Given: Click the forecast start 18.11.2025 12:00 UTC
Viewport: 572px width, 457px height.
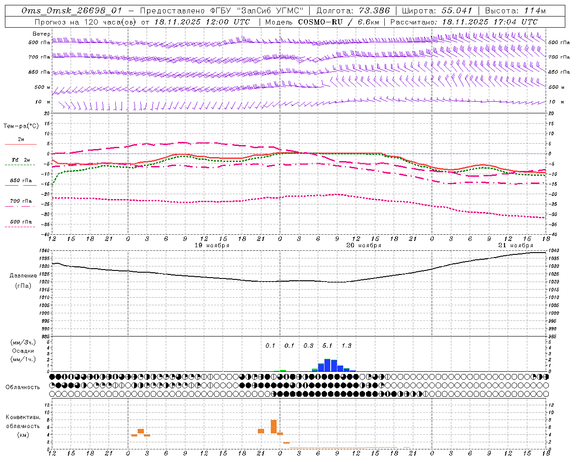Looking at the screenshot, I should [202, 21].
